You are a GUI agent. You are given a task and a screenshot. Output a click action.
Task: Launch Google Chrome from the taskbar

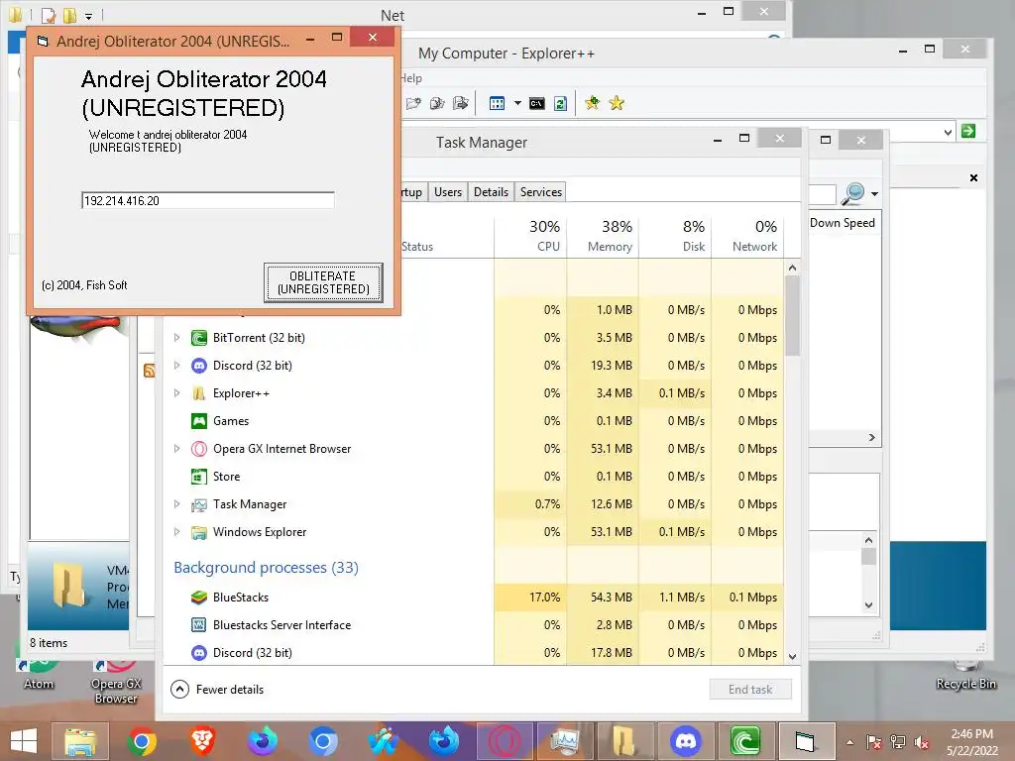[x=142, y=741]
